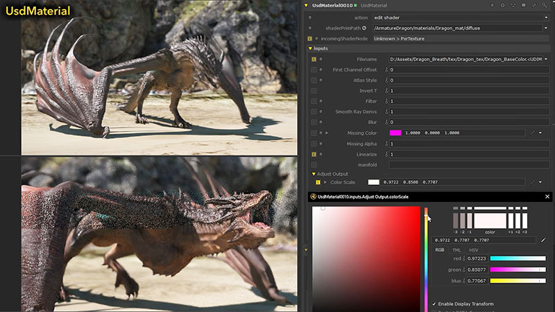Click the pencil icon in the Missing Color row

click(532, 132)
